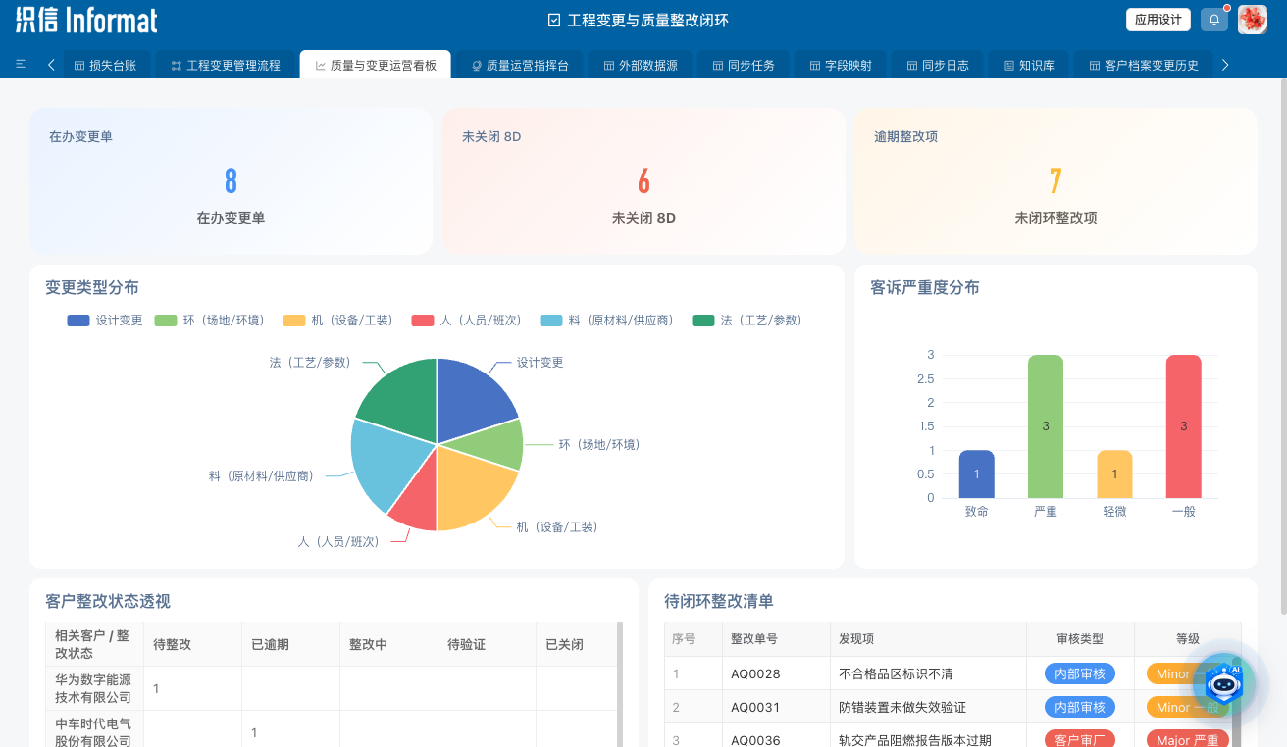
Task: Select the 质量与变更运营看板 tab
Action: coord(376,65)
